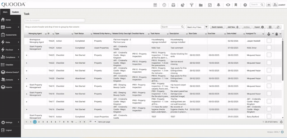
Task: Click the grid reload icon button beside layout
Action: point(278,27)
